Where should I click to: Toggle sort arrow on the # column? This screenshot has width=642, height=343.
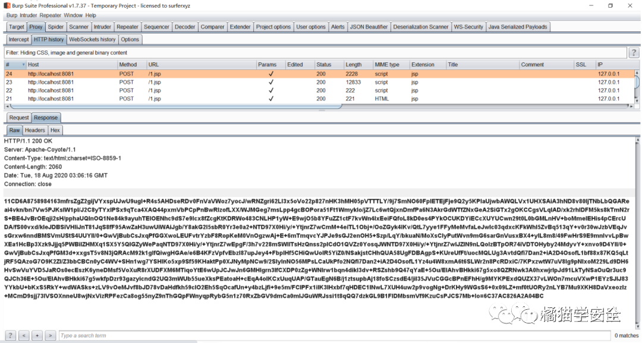[23, 65]
